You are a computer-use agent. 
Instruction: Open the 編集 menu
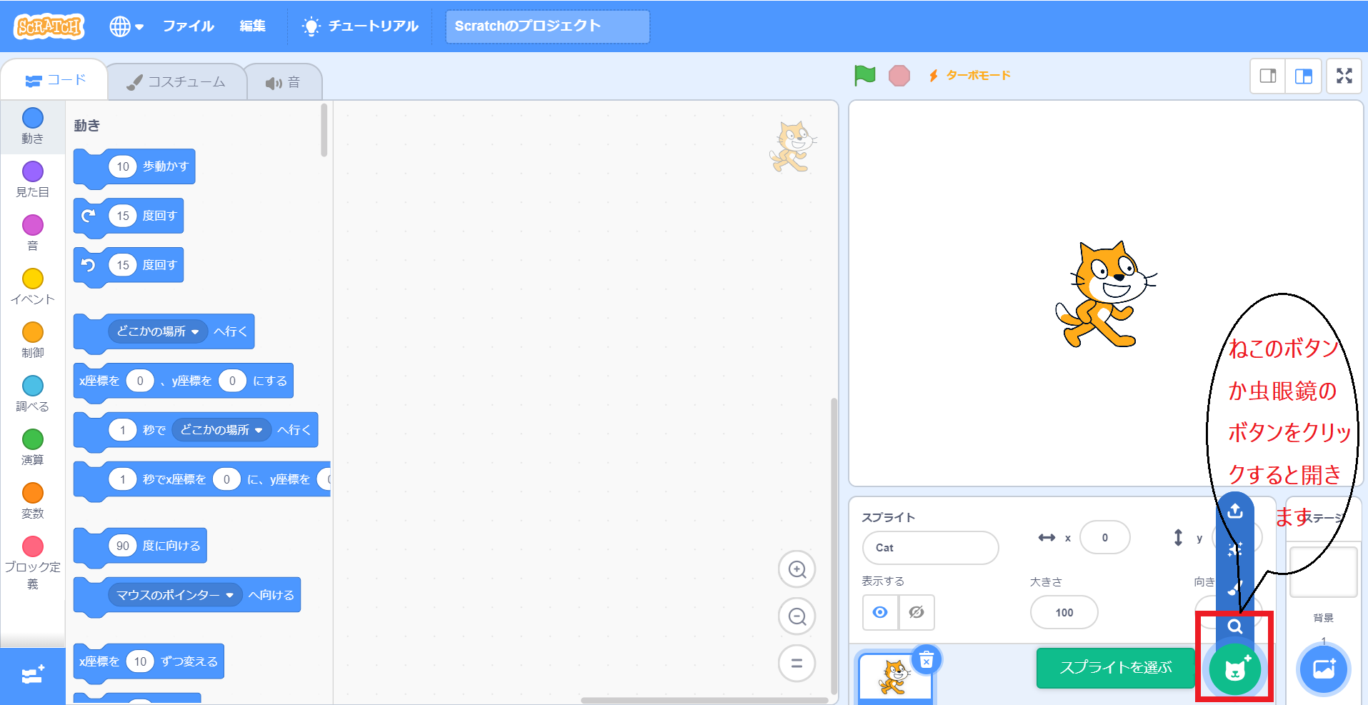coord(252,26)
